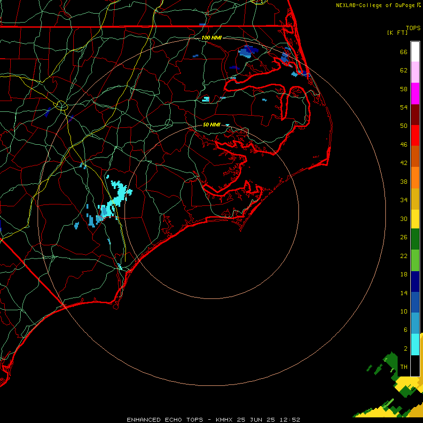Click the magenta legend swatch
The width and height of the screenshot is (423, 423).
[x=415, y=94]
